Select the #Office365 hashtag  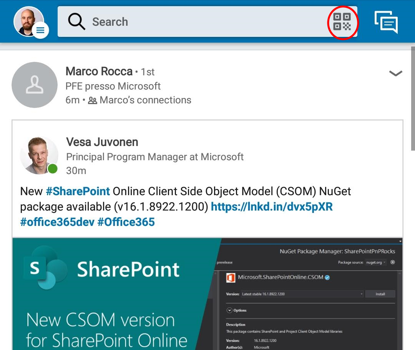point(126,222)
